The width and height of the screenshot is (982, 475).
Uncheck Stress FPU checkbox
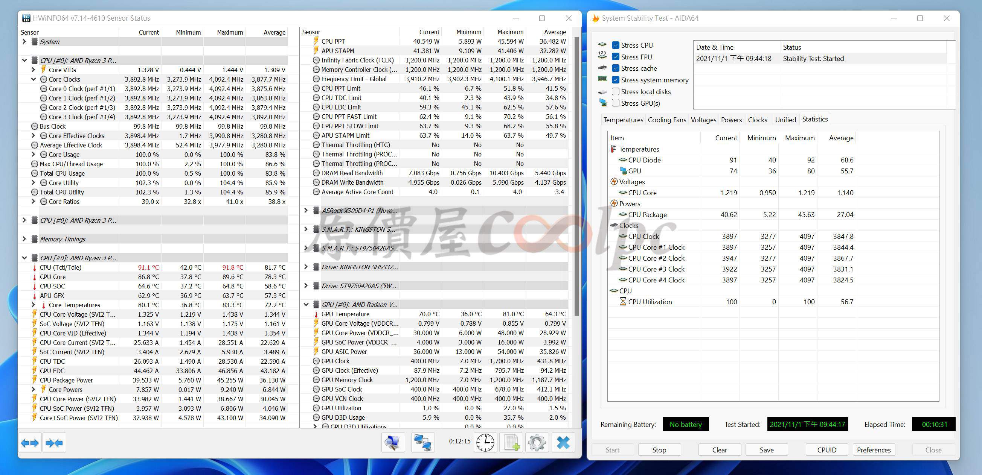click(x=615, y=57)
